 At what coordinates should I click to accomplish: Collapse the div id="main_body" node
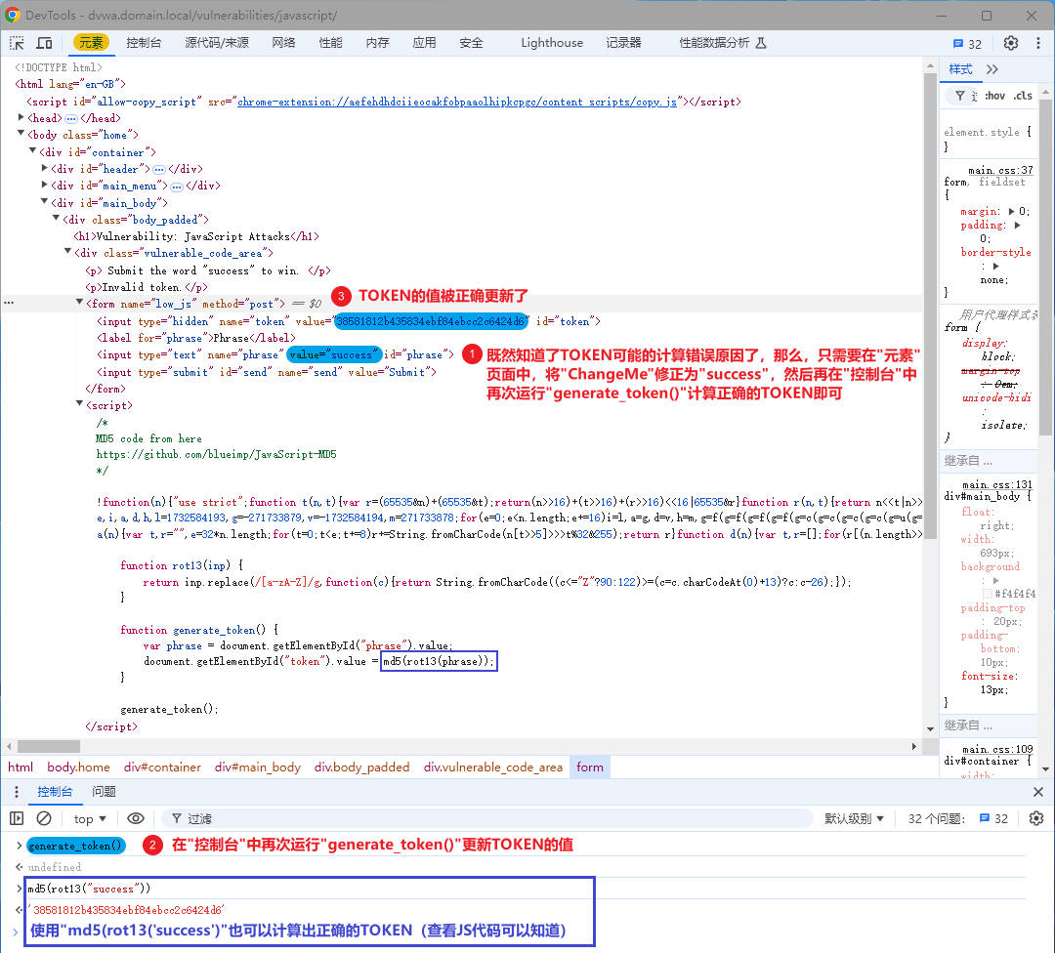click(x=44, y=202)
